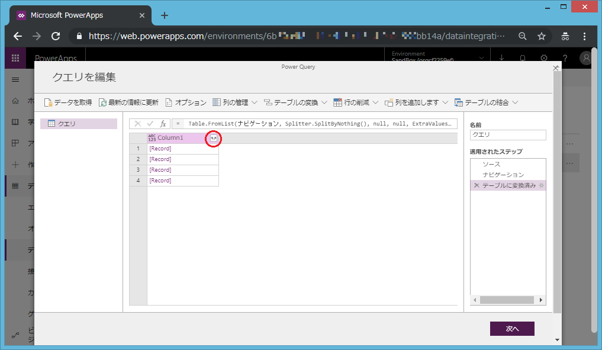Click the help question mark icon
This screenshot has width=602, height=350.
click(565, 58)
